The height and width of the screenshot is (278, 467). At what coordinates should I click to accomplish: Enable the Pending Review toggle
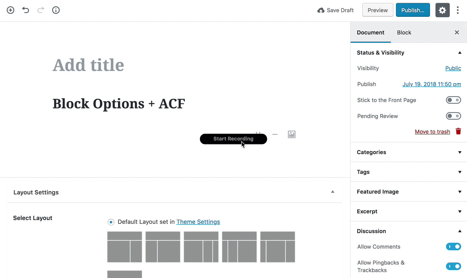pos(454,116)
